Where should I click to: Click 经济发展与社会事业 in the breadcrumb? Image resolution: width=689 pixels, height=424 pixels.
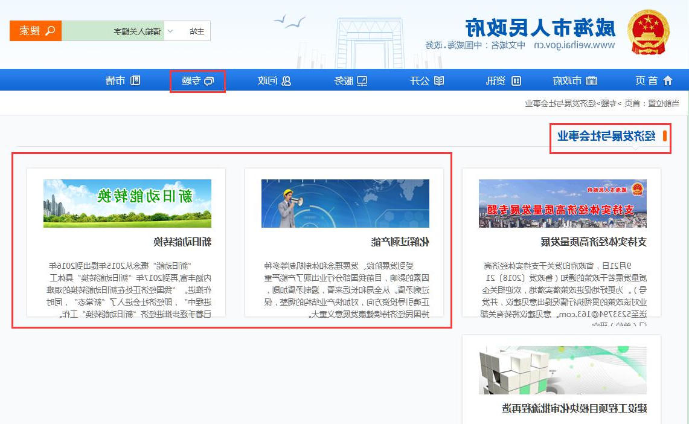pos(561,104)
